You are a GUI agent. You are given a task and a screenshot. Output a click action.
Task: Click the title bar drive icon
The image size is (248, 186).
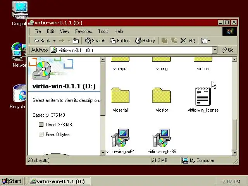coord(31,22)
